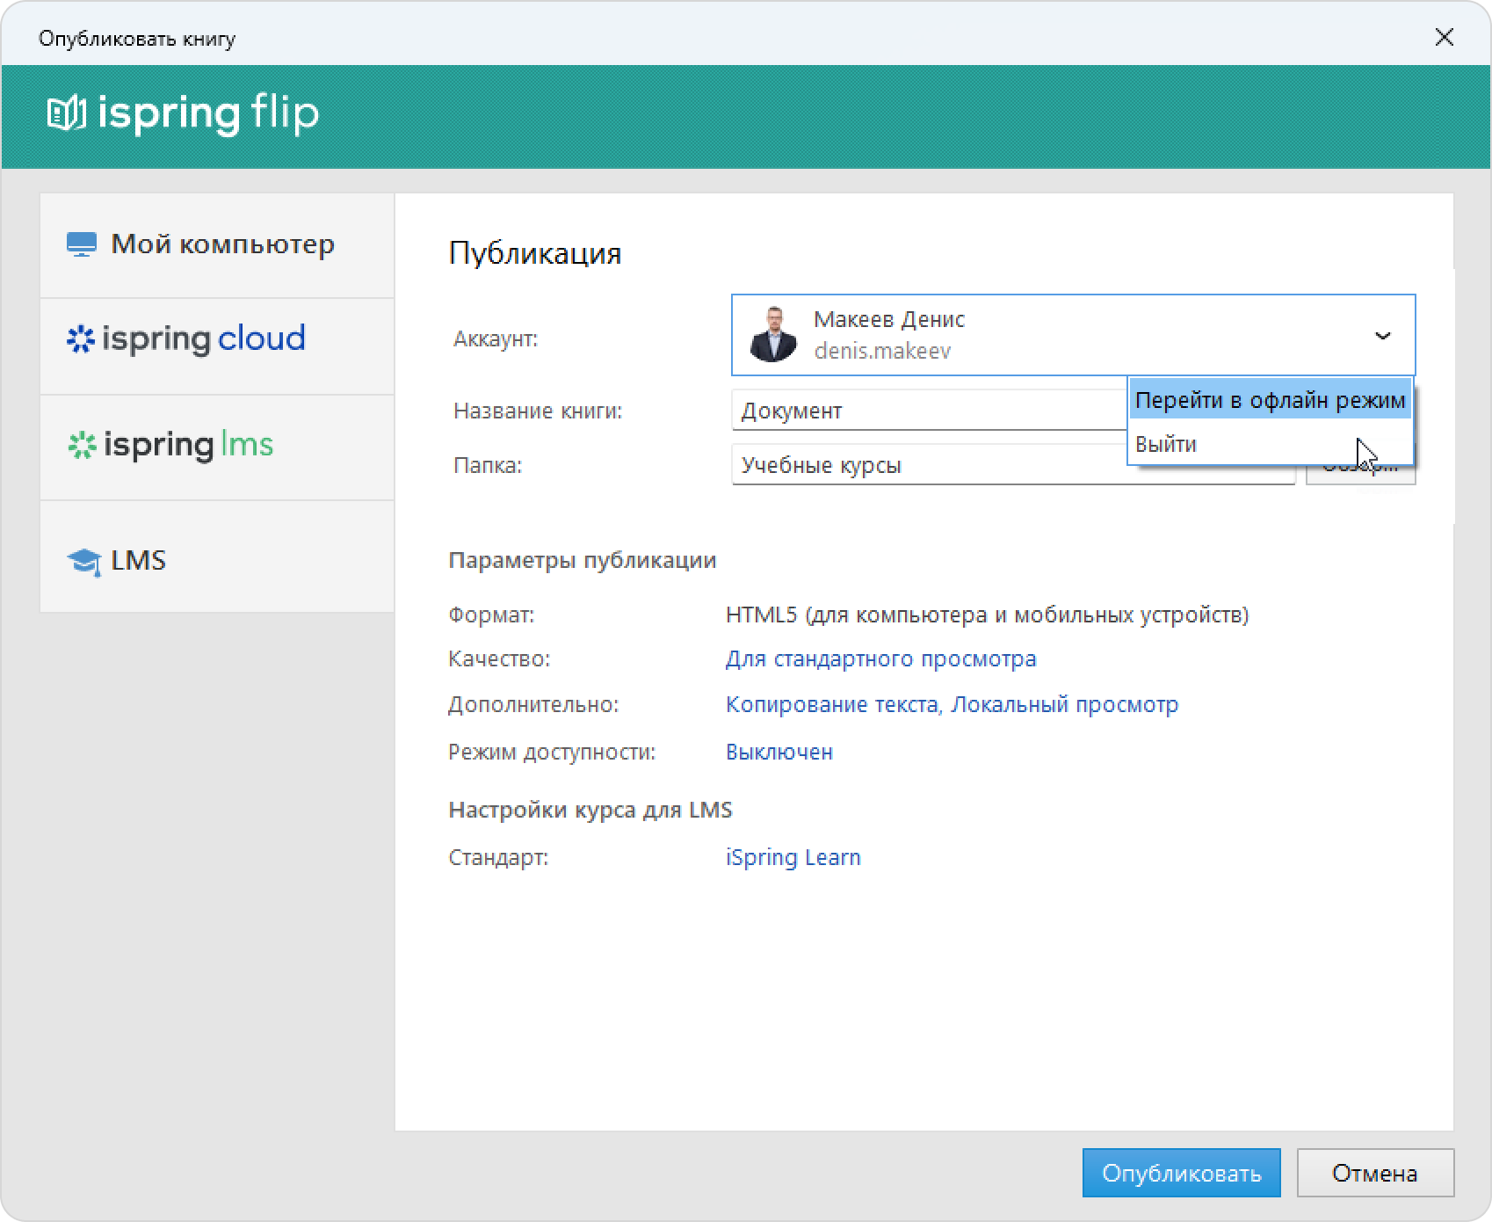Click the green iSpring LMS logo icon
Viewport: 1492px width, 1222px height.
coord(82,446)
